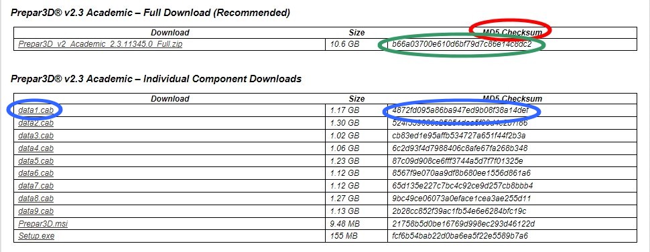This screenshot has width=650, height=252.
Task: Download the data2.cab file
Action: [36, 123]
